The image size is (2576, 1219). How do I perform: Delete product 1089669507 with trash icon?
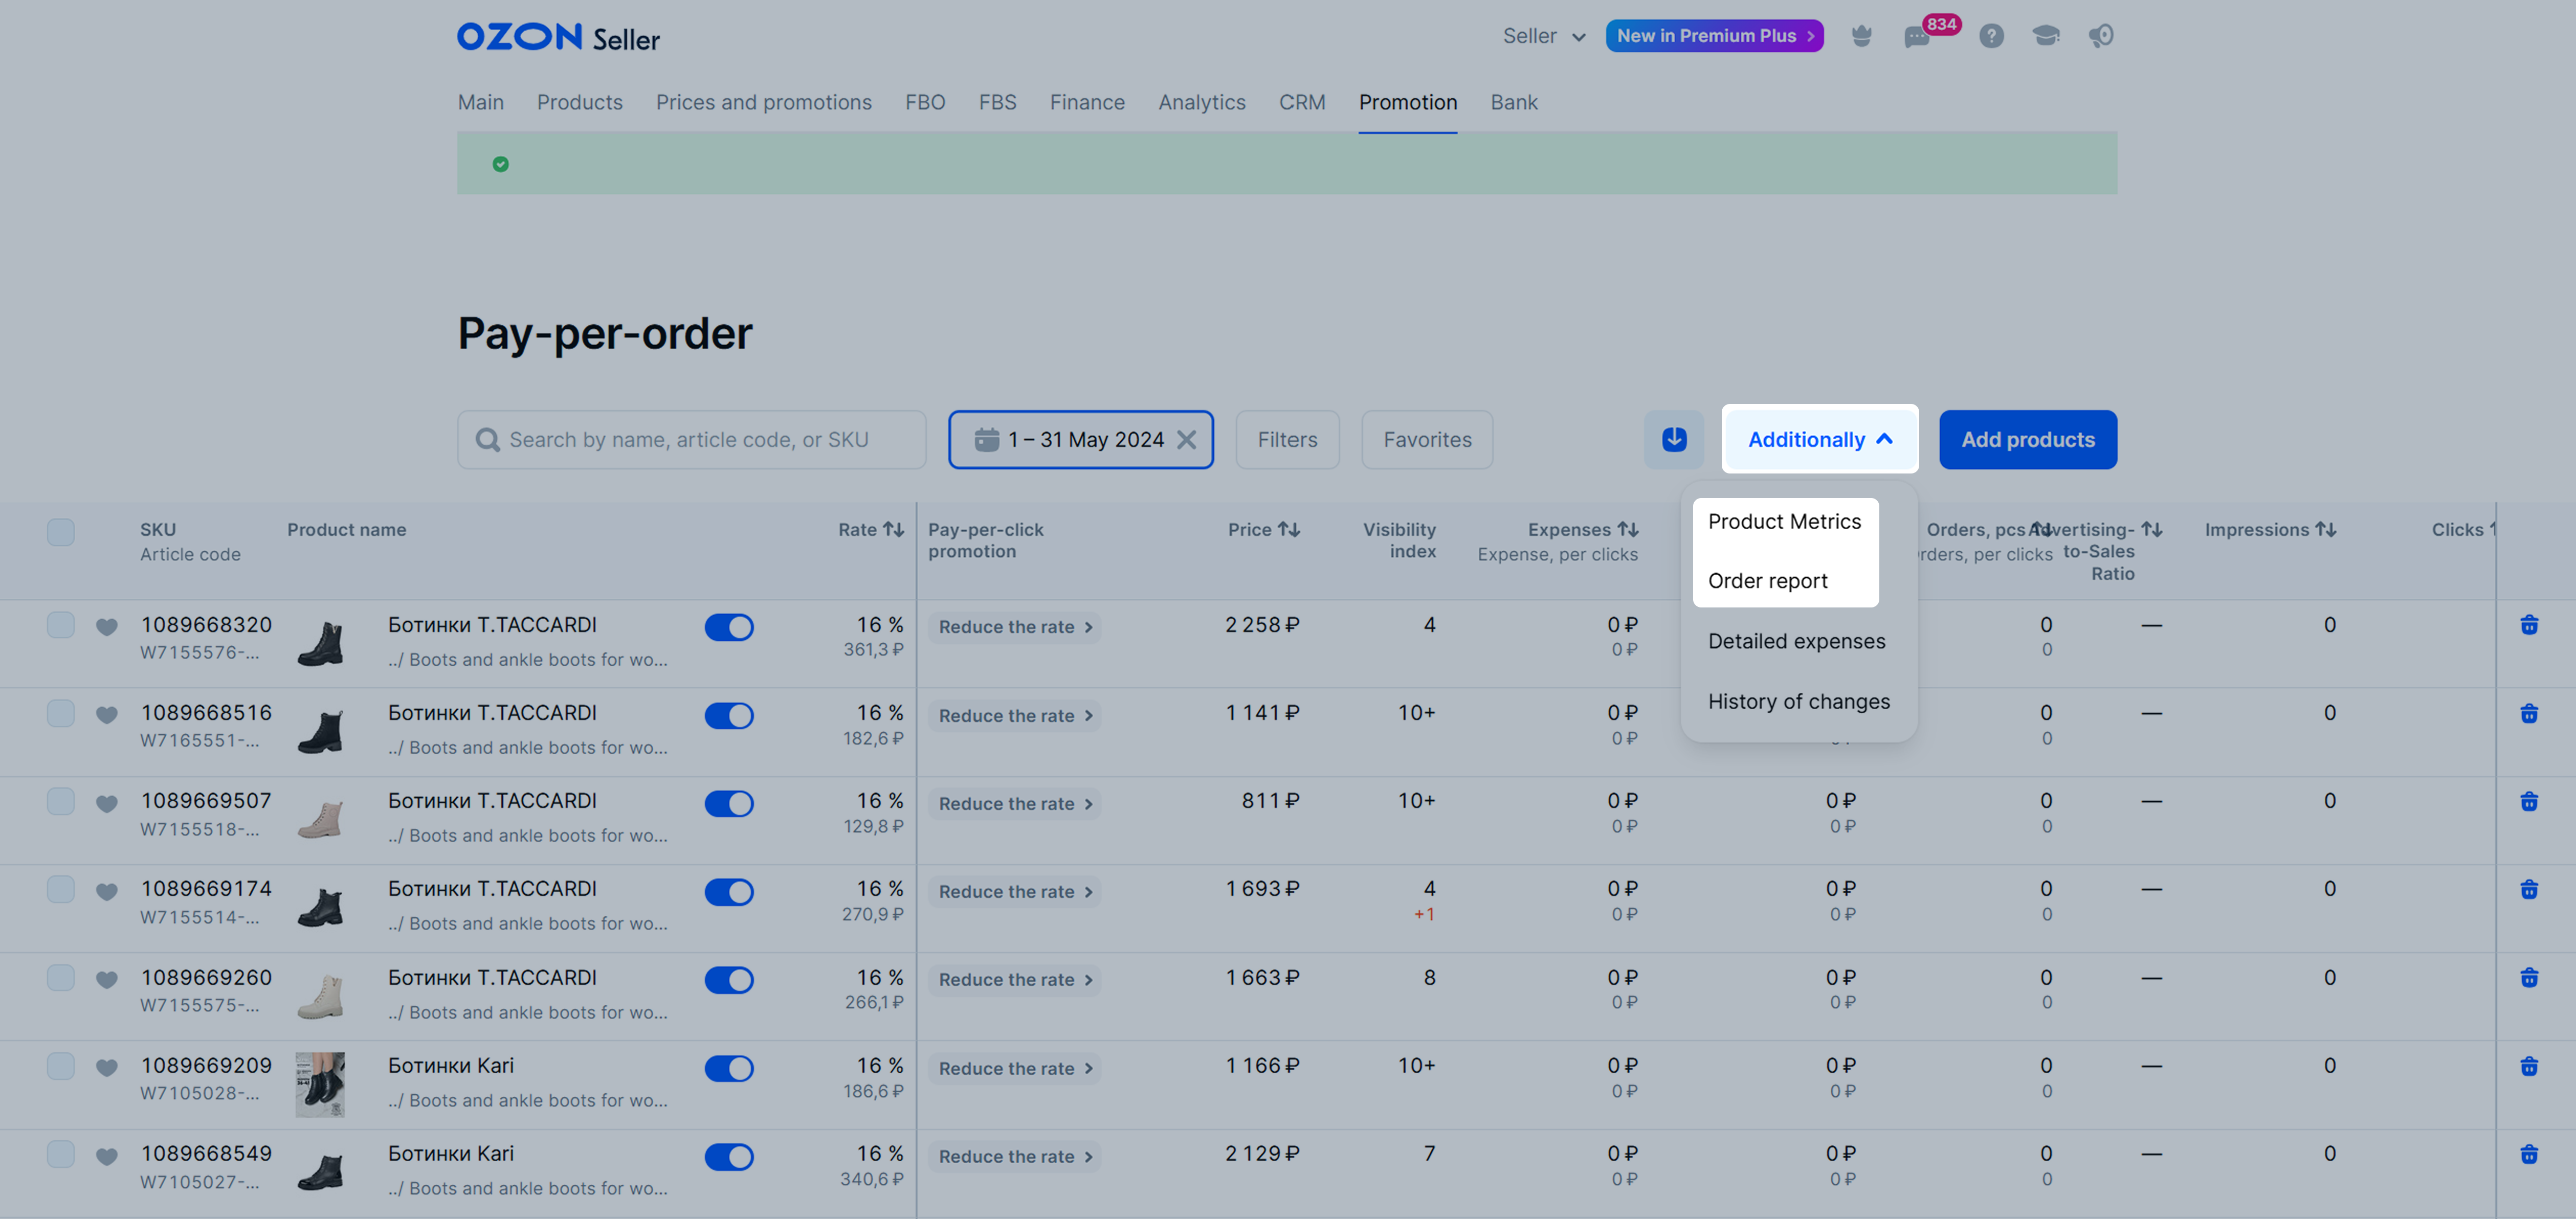click(x=2529, y=801)
